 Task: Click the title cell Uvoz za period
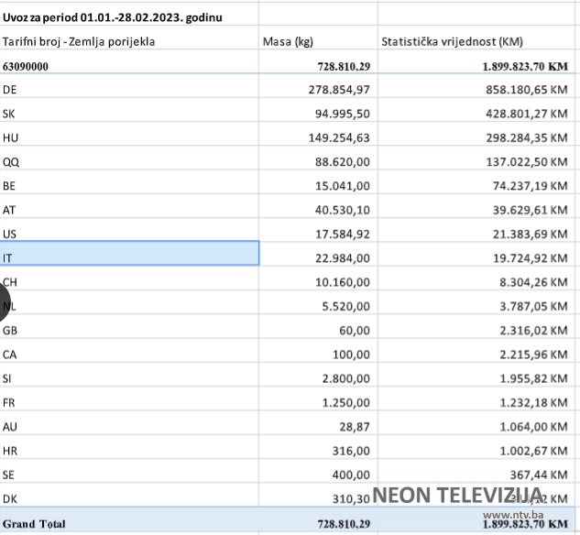pyautogui.click(x=112, y=16)
